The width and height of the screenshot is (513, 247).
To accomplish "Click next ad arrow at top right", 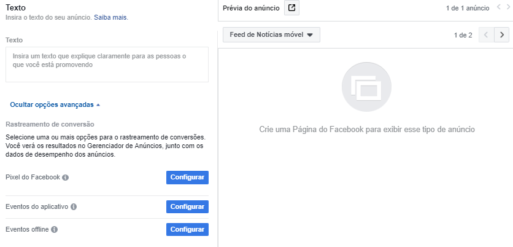I will coord(508,9).
